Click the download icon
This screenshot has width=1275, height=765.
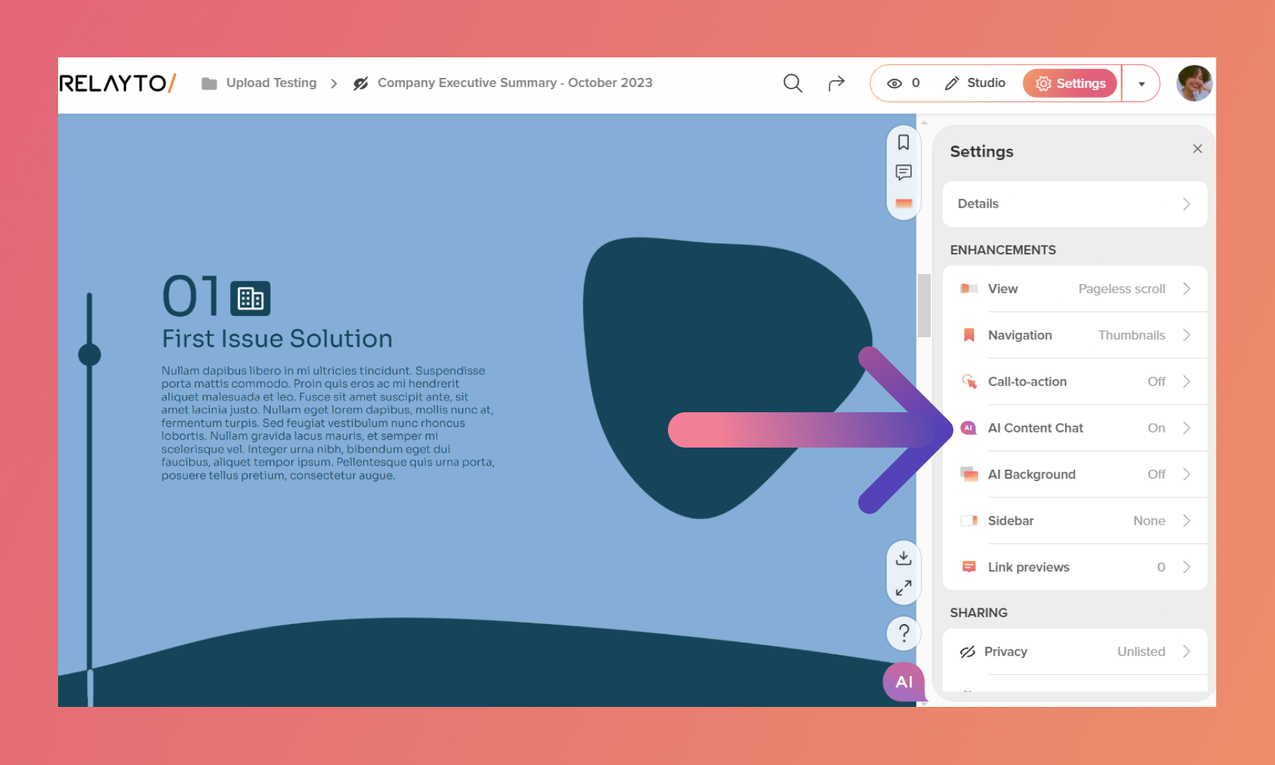coord(903,558)
